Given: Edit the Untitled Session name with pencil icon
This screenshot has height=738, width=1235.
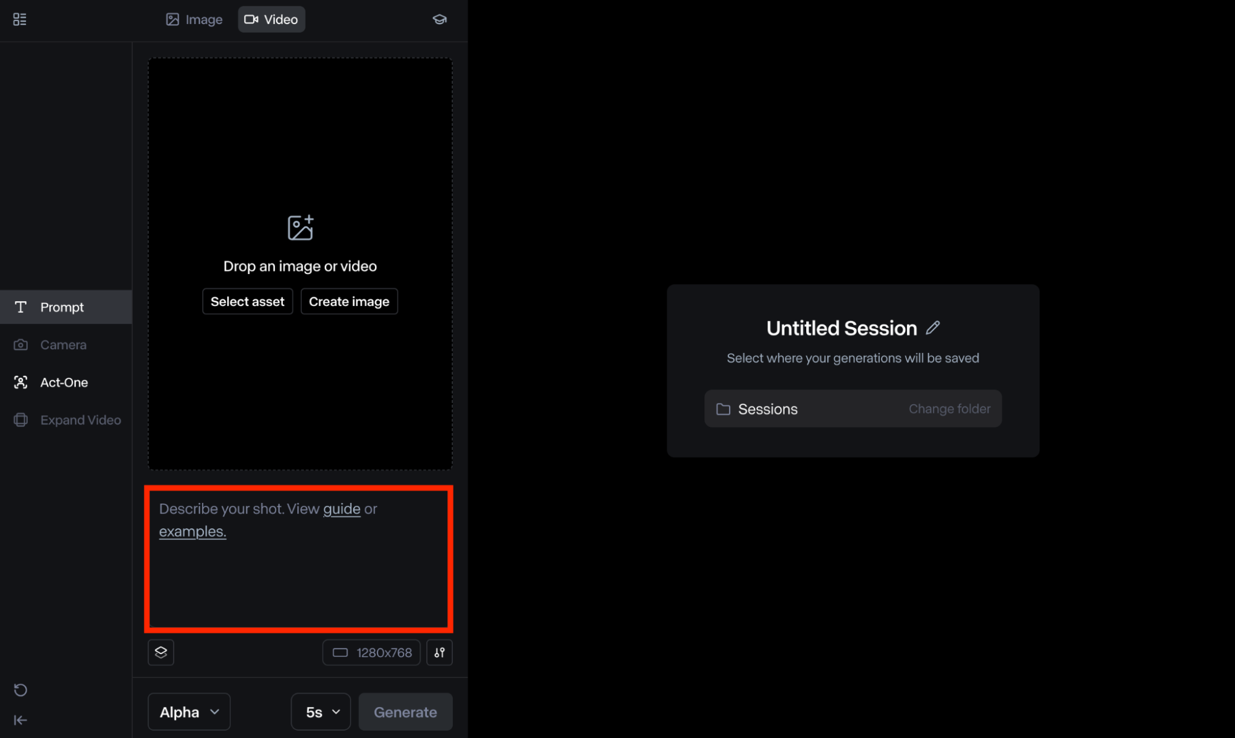Looking at the screenshot, I should coord(933,328).
